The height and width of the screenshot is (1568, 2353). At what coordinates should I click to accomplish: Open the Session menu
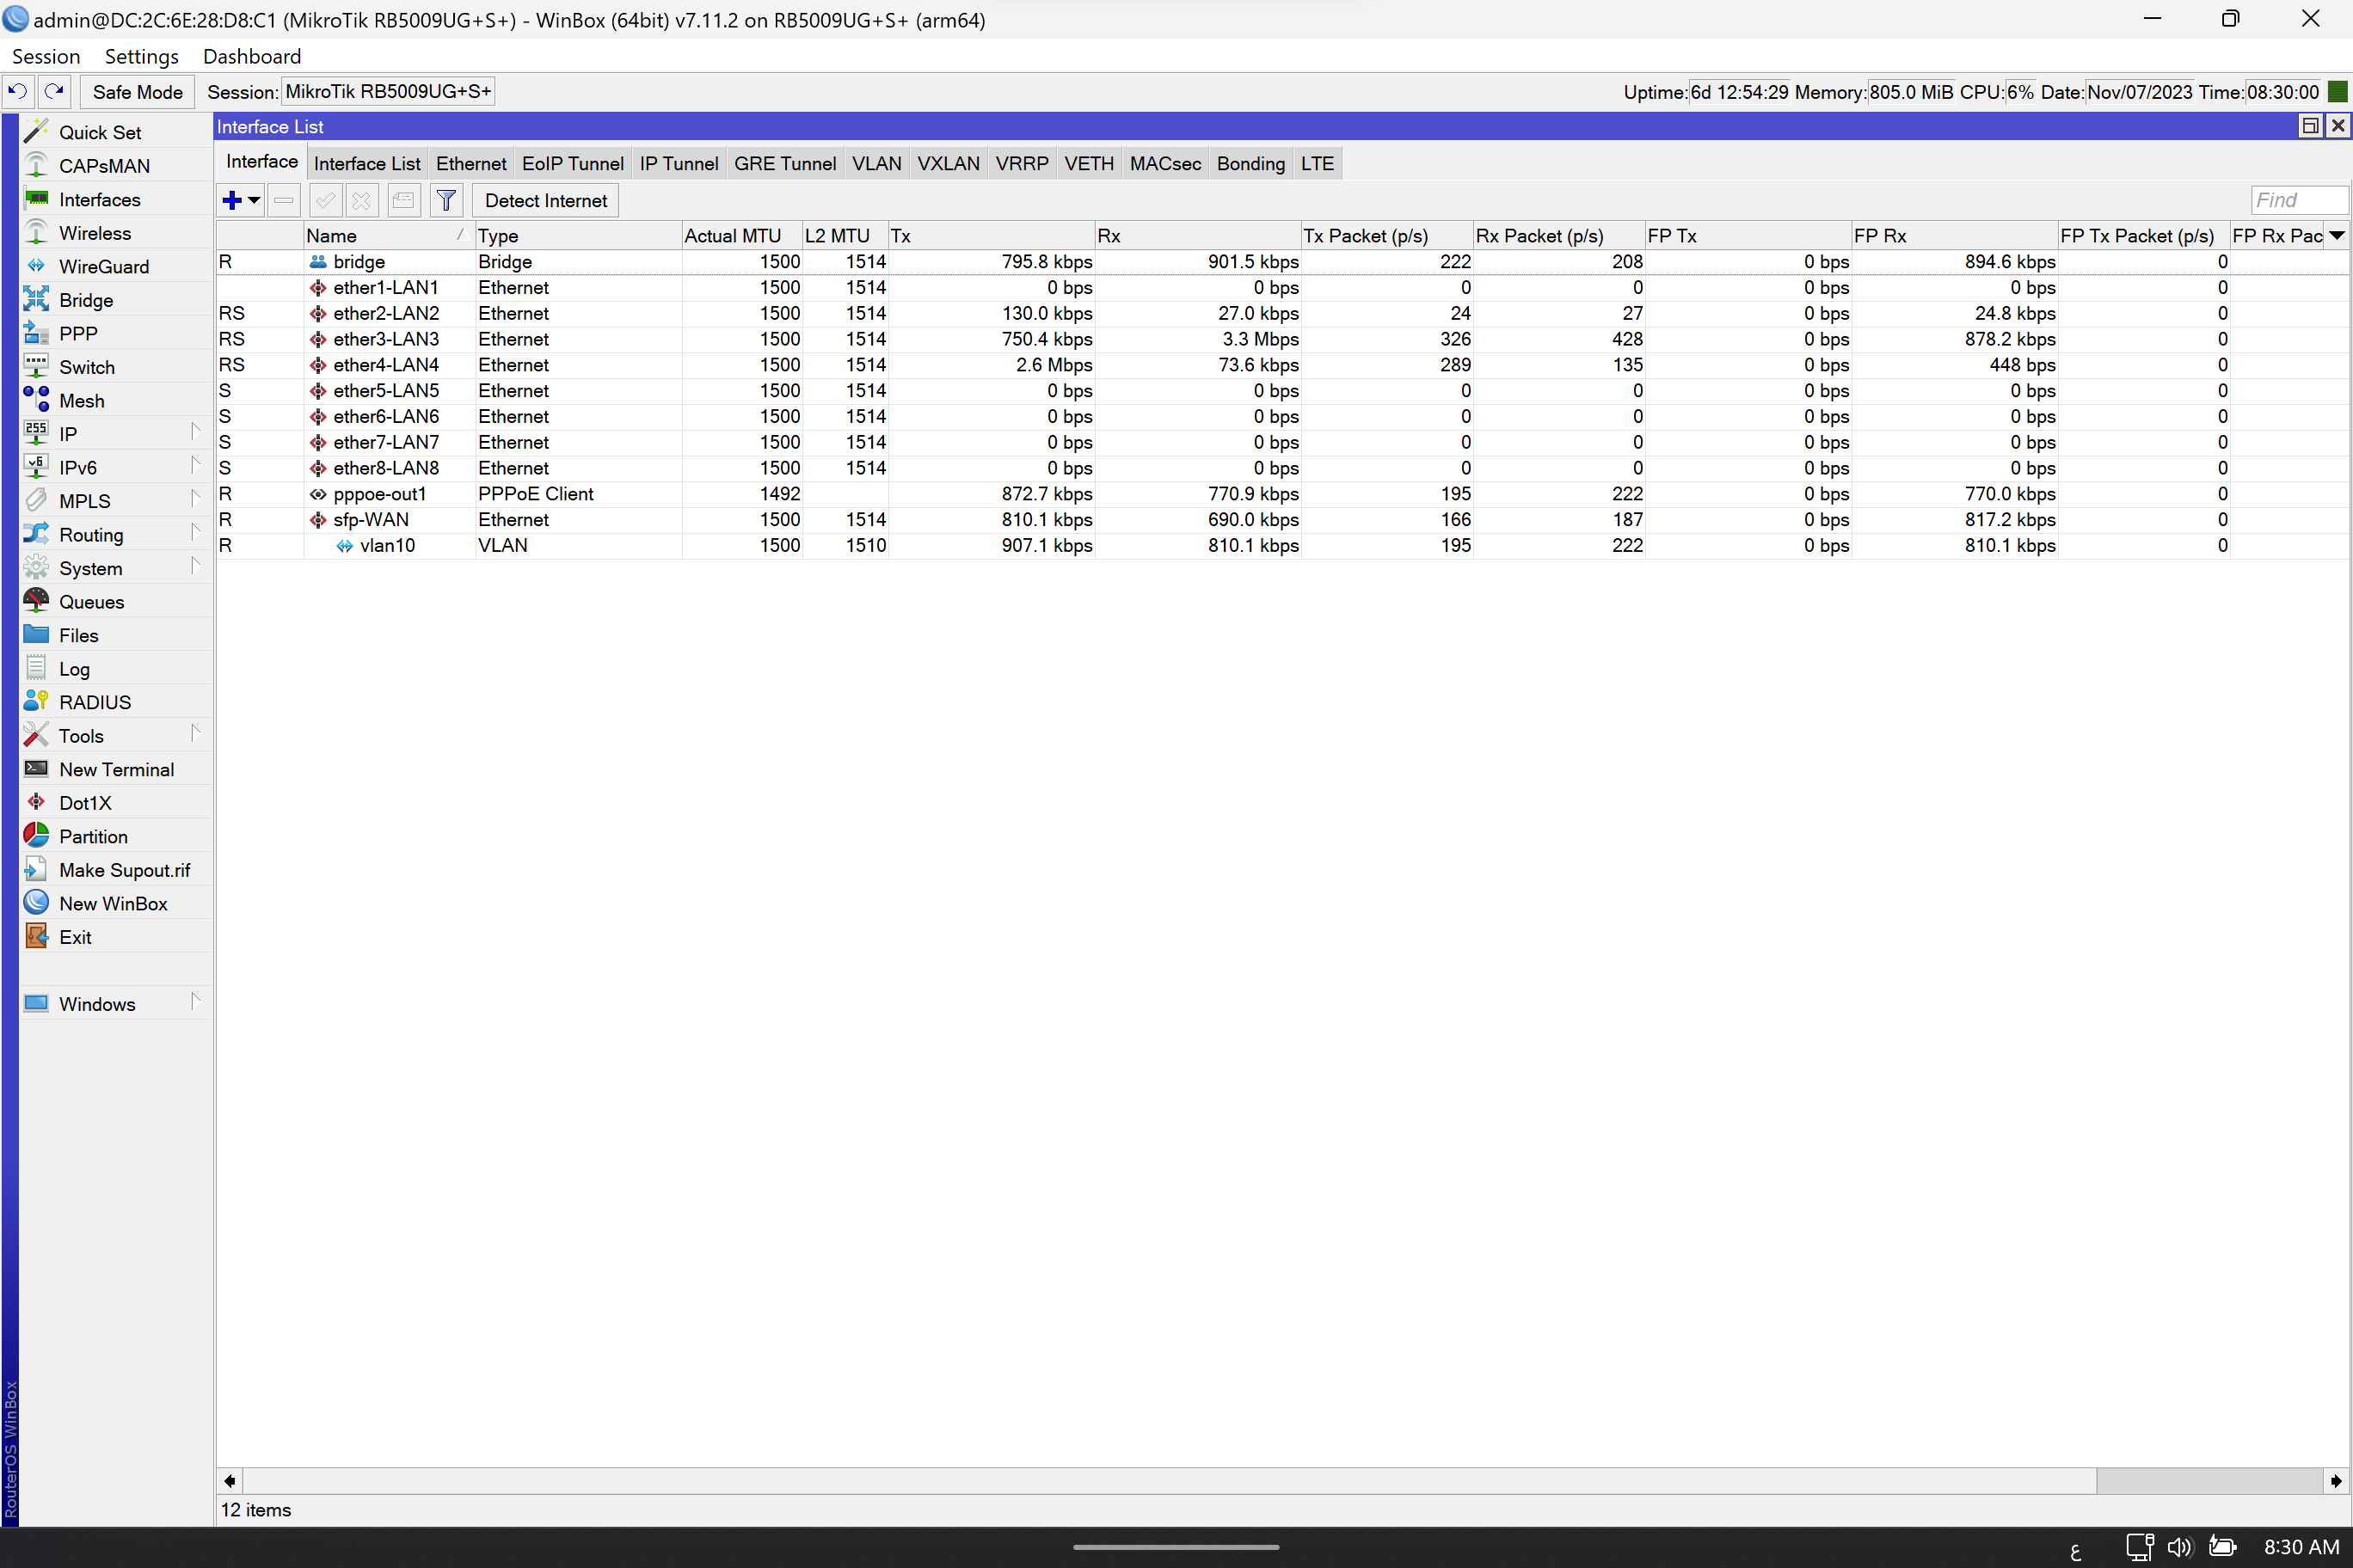(45, 56)
